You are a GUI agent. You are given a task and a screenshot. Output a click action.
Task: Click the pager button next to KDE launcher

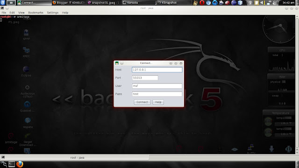(11, 3)
